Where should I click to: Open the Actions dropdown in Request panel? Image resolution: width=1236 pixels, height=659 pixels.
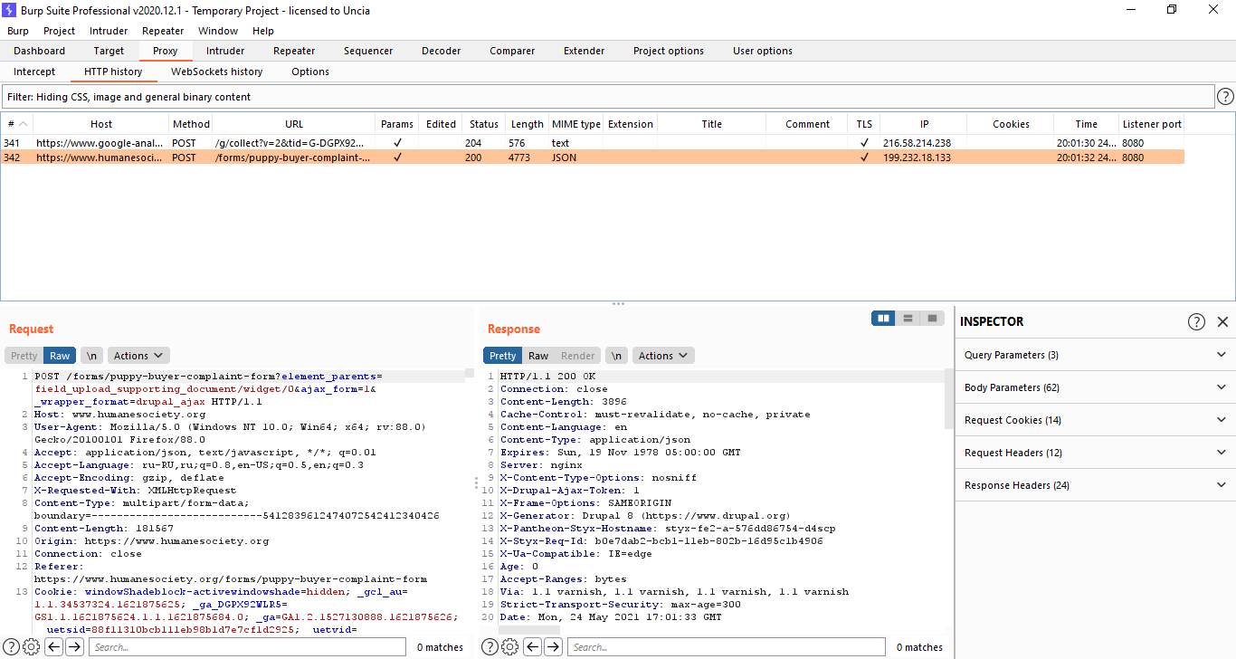click(138, 356)
